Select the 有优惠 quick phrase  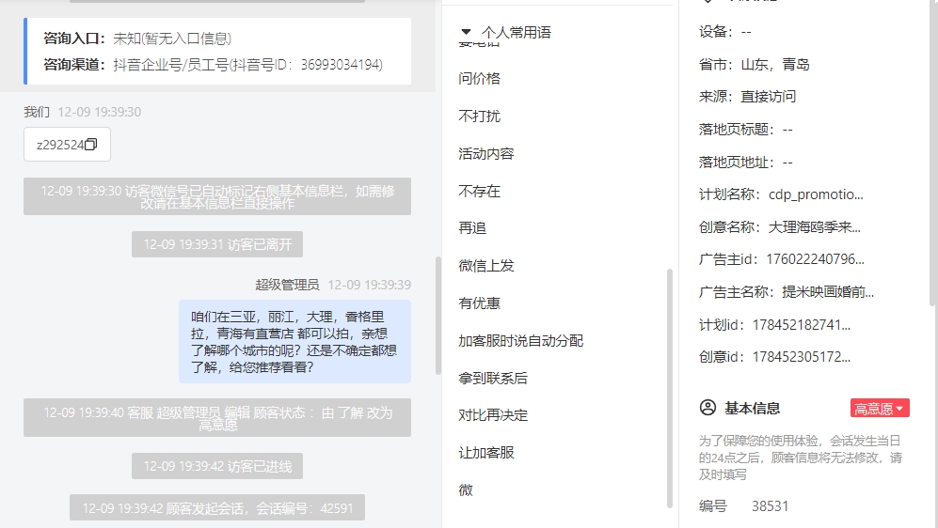click(x=479, y=303)
